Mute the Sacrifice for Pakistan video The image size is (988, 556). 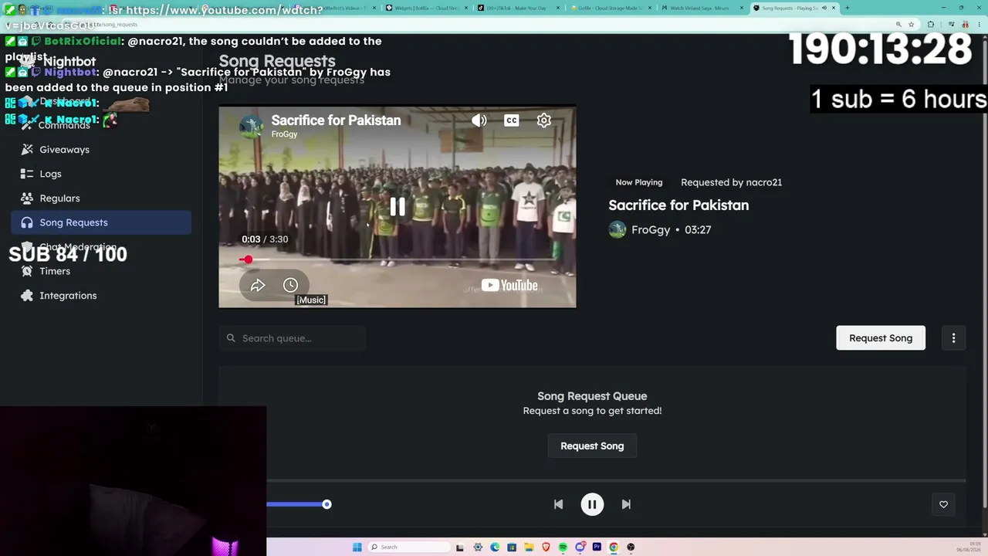[479, 120]
